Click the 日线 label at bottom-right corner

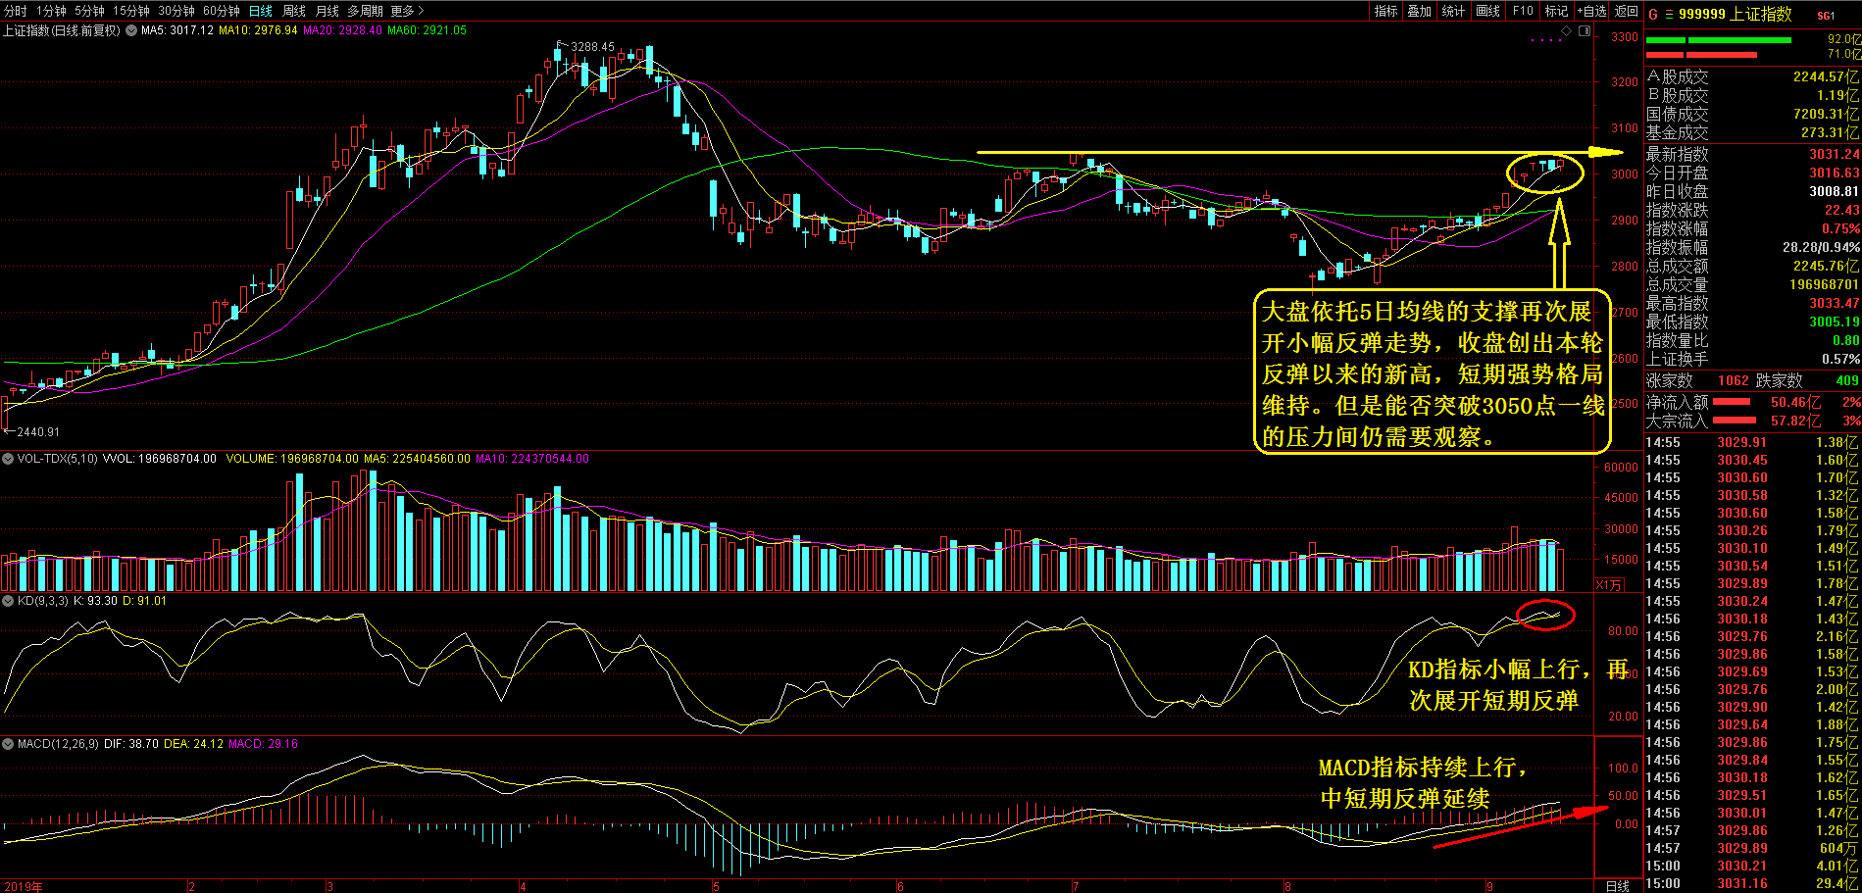coord(1617,886)
